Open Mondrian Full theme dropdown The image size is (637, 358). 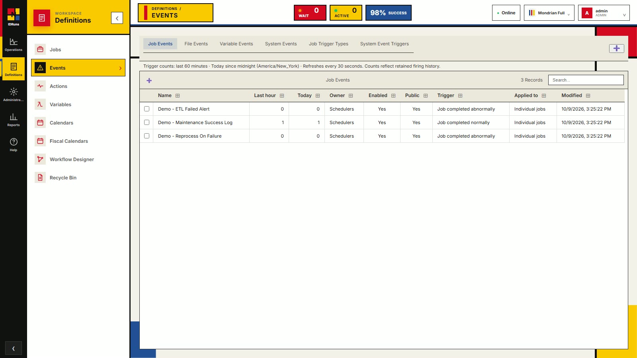point(549,13)
